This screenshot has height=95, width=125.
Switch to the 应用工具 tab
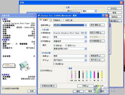[x=67, y=20]
